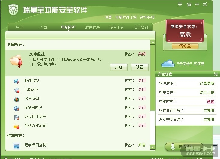The image size is (220, 159).
Task: Click 设置 button for 文件监控
Action: (139, 67)
